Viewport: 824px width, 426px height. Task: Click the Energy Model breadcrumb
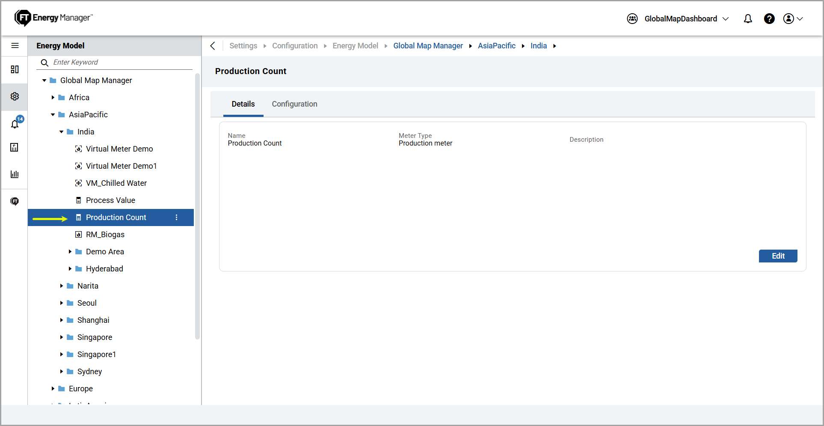(355, 46)
